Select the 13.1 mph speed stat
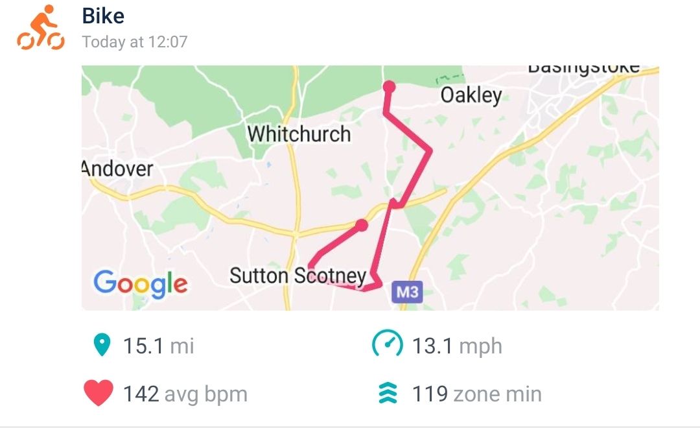The width and height of the screenshot is (700, 428). coord(457,346)
